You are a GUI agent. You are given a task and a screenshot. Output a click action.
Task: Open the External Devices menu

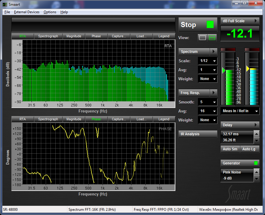(26, 12)
